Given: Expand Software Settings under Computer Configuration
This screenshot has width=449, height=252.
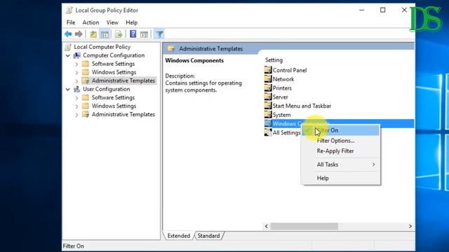Looking at the screenshot, I should pyautogui.click(x=76, y=64).
